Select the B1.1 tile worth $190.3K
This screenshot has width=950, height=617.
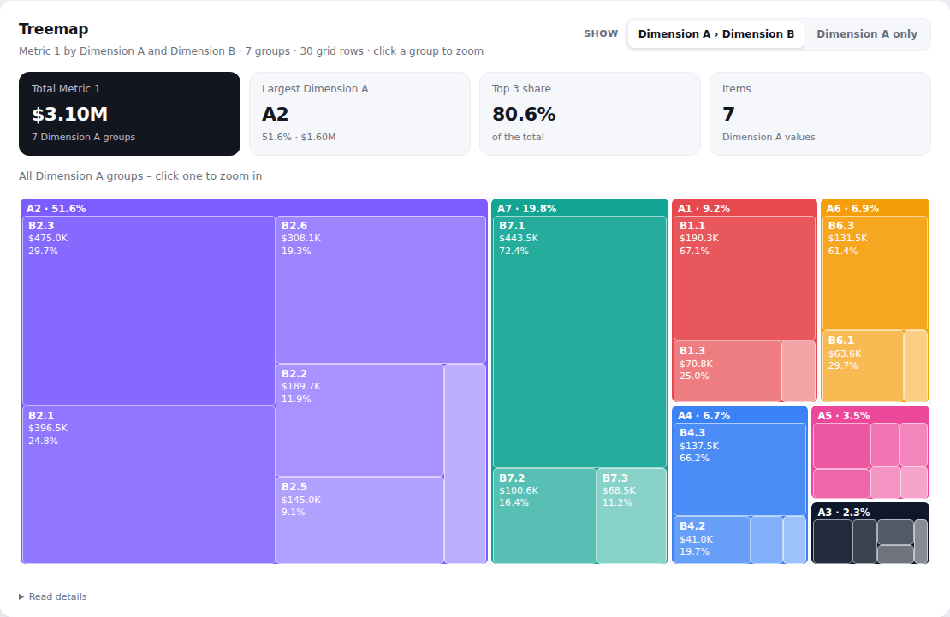click(x=745, y=278)
